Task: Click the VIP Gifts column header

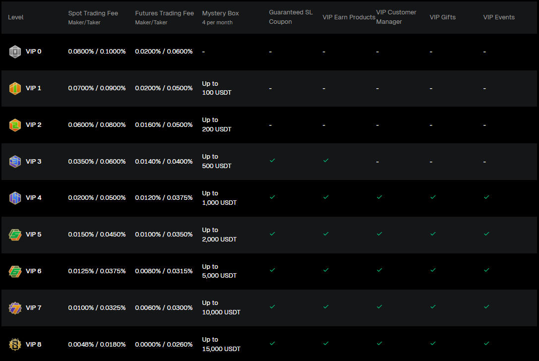Action: tap(442, 17)
